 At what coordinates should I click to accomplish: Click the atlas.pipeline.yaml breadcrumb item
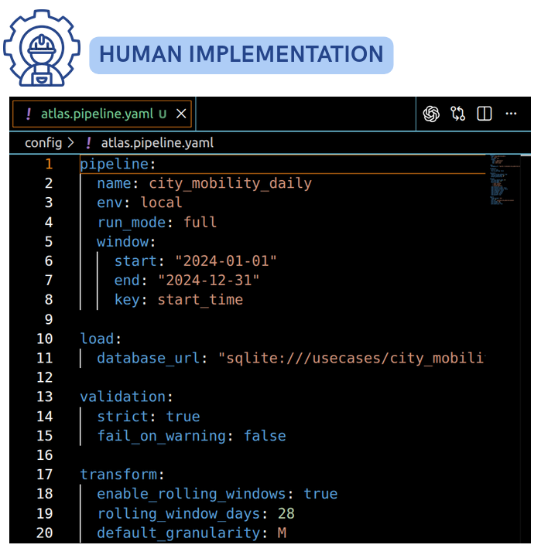click(x=157, y=143)
